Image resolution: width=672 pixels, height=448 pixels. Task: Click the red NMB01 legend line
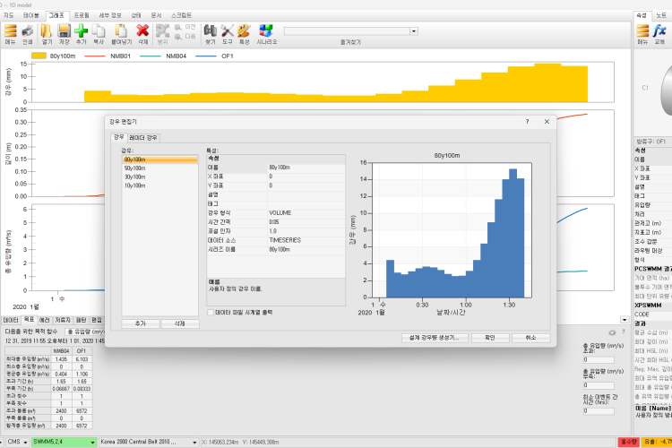tap(95, 56)
